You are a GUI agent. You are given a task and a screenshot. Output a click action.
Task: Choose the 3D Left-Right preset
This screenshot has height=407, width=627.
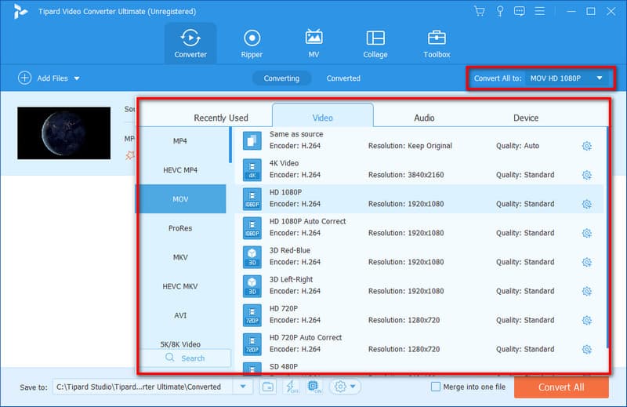[x=419, y=285]
